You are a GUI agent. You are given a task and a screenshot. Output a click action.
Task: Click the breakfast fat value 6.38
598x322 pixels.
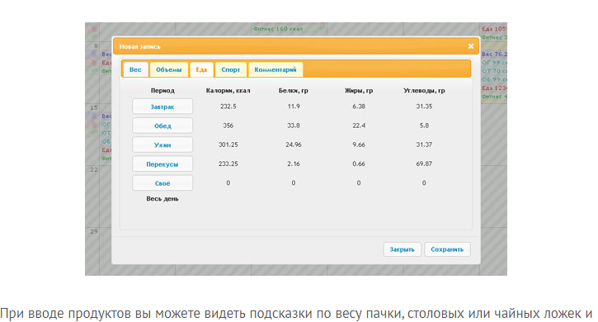click(359, 107)
